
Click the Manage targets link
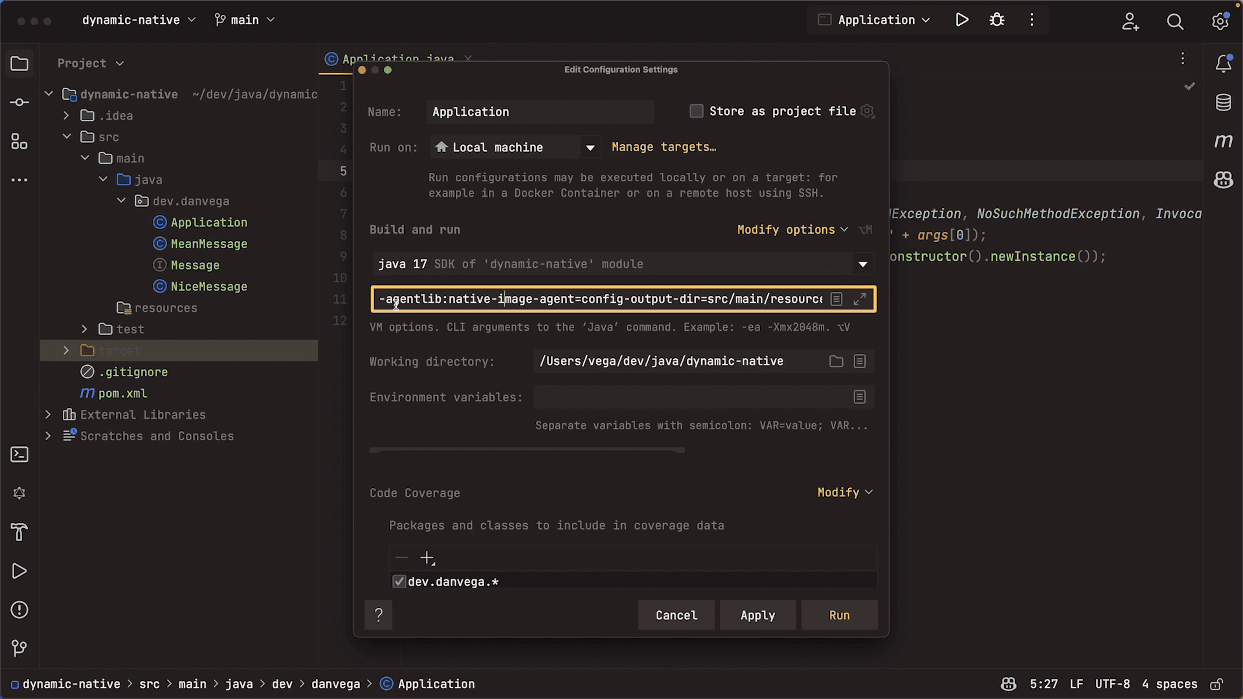point(664,147)
